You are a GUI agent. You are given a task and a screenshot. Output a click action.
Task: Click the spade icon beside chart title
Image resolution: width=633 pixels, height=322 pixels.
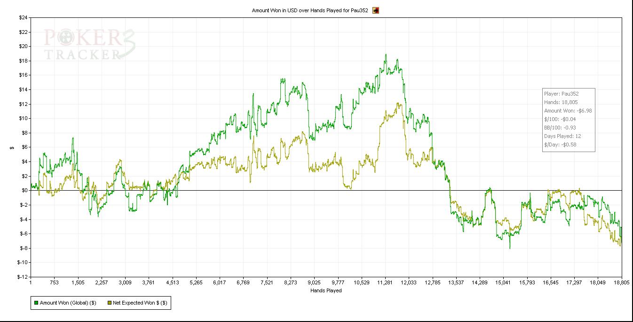tap(375, 10)
